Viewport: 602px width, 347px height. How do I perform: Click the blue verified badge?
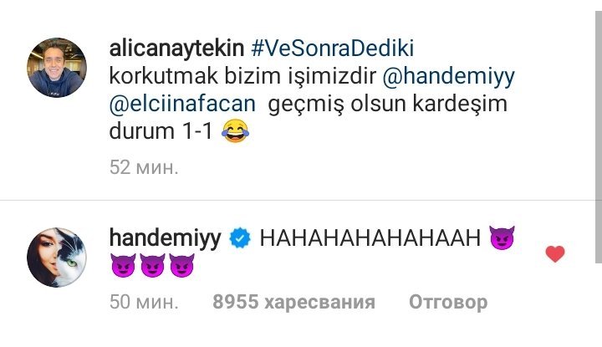pyautogui.click(x=240, y=238)
